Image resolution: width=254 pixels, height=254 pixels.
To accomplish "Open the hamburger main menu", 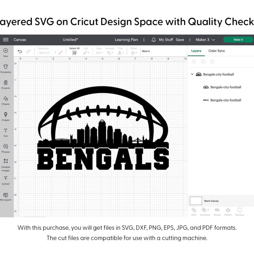I will click(x=5, y=40).
